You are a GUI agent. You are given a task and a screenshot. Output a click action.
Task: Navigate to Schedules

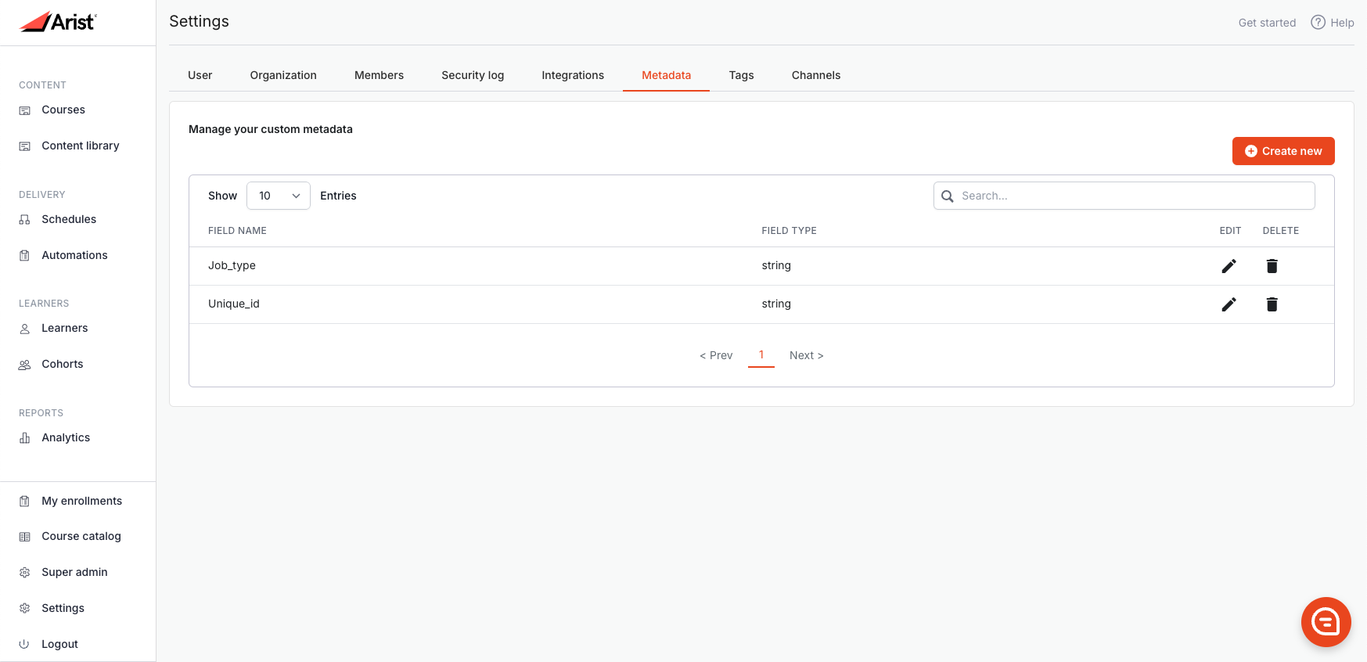69,219
